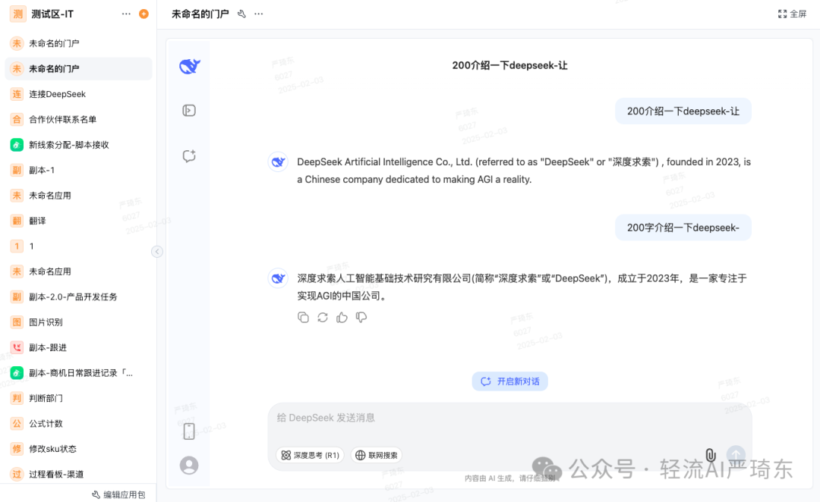Open 合作伙伴联系名单 in the sidebar
This screenshot has height=502, width=820.
point(78,119)
